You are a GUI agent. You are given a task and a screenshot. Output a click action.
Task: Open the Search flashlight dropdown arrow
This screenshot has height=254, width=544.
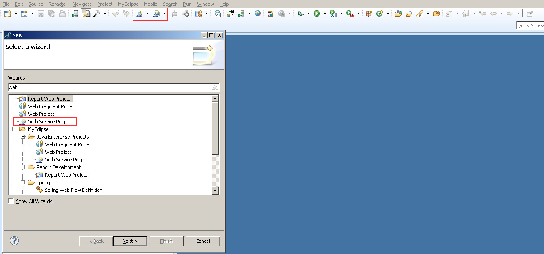(428, 14)
